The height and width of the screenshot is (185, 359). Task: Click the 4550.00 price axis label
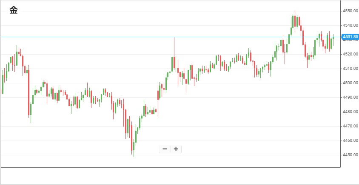[350, 11]
